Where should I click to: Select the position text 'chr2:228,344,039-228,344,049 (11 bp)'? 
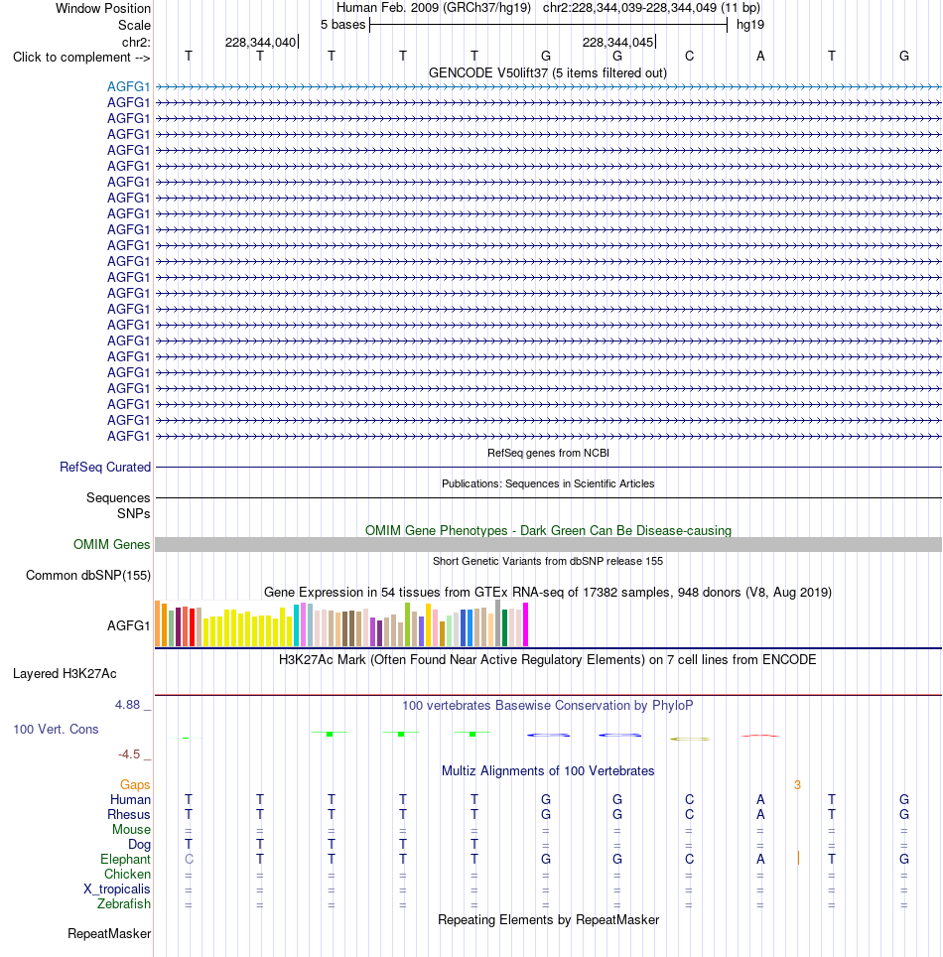click(x=651, y=8)
